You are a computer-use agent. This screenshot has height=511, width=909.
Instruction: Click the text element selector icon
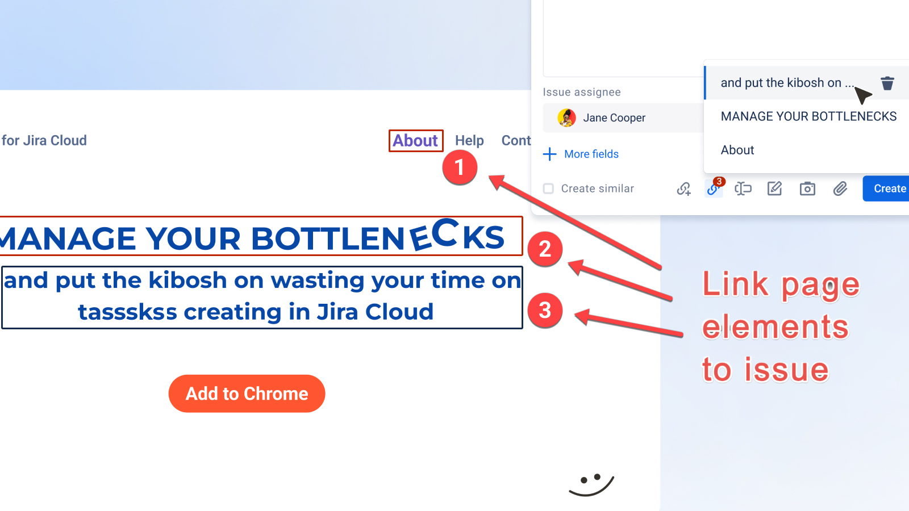743,189
